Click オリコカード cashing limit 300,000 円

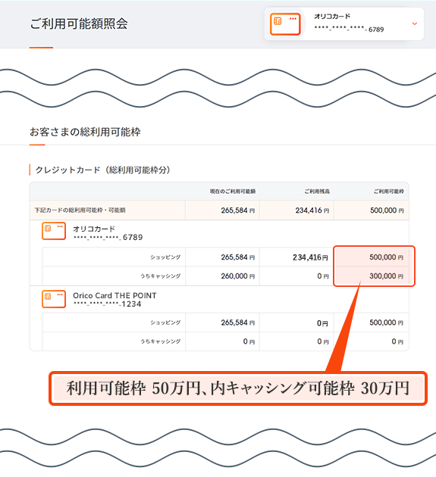(x=387, y=276)
